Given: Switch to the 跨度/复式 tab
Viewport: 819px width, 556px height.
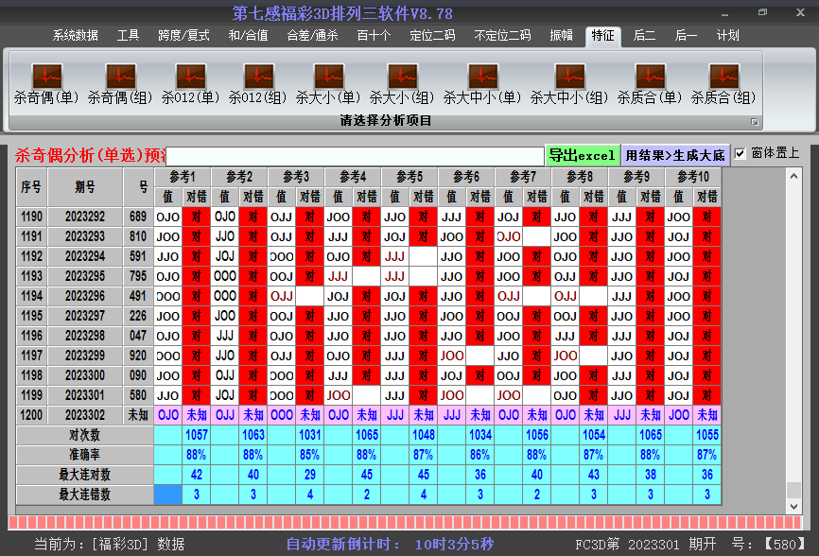Looking at the screenshot, I should point(183,36).
